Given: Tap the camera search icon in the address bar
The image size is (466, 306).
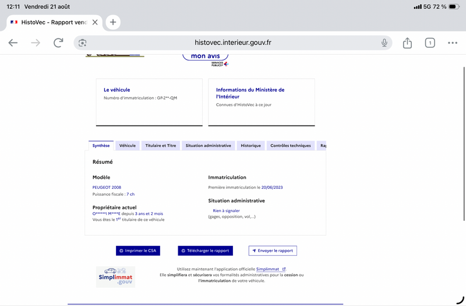Looking at the screenshot, I should coord(82,43).
